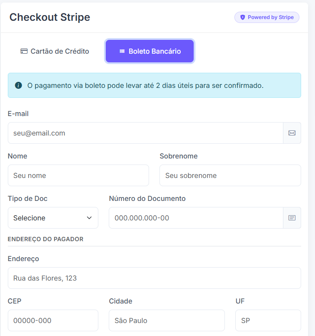The image size is (315, 336).
Task: Click the UF input field
Action: [268, 320]
